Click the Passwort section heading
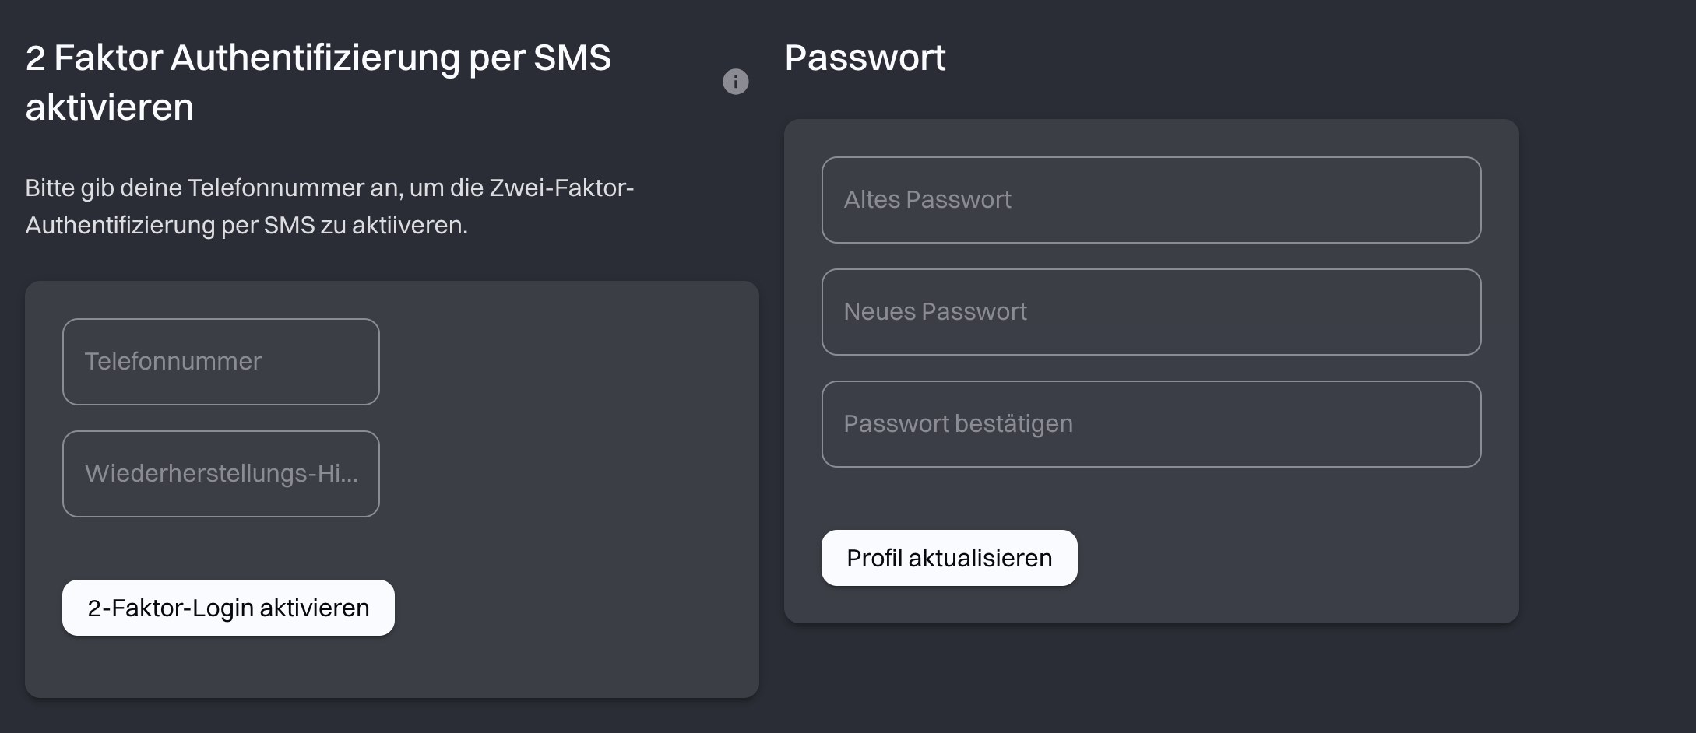 pos(864,58)
